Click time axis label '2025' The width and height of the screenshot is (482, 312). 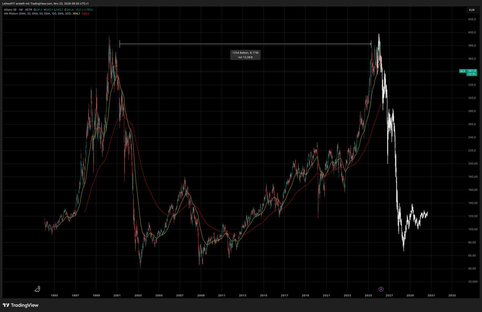tap(368, 296)
